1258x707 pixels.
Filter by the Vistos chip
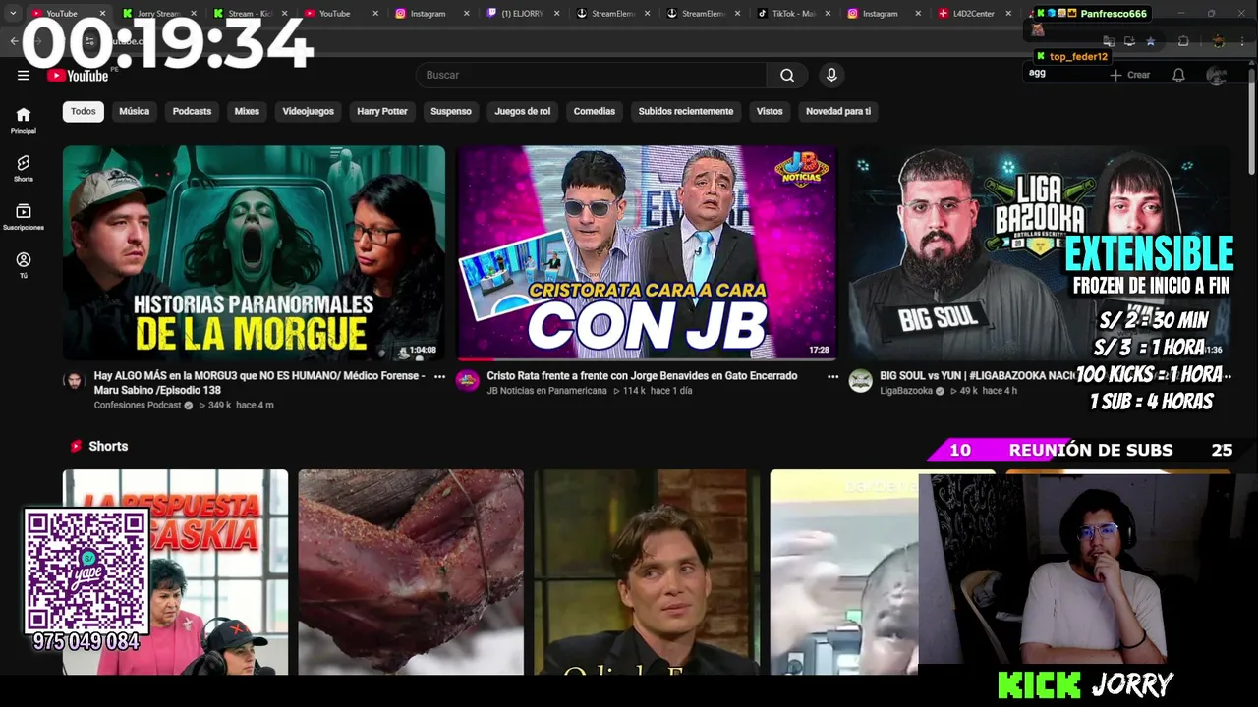(x=770, y=111)
